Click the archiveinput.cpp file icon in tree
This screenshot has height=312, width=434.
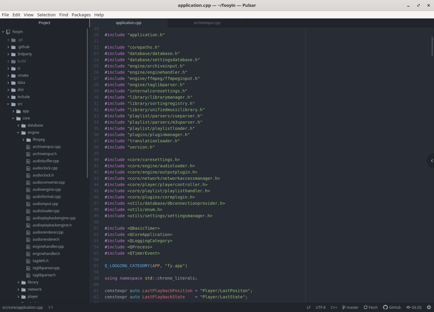28,147
